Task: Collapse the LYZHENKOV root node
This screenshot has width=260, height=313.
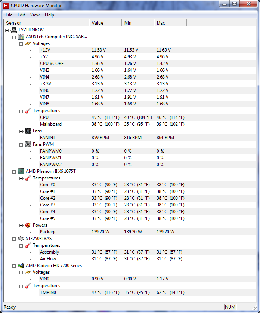Action: pos(7,30)
